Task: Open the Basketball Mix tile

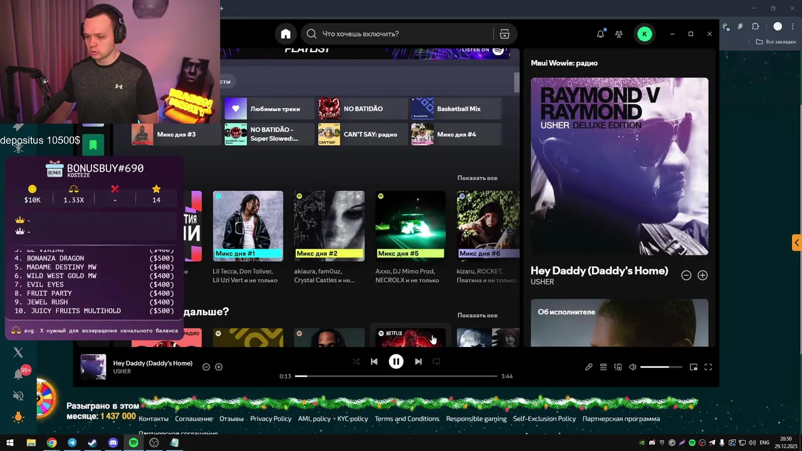Action: (x=456, y=108)
